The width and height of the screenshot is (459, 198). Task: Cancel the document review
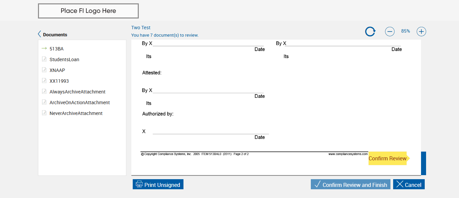click(x=409, y=185)
